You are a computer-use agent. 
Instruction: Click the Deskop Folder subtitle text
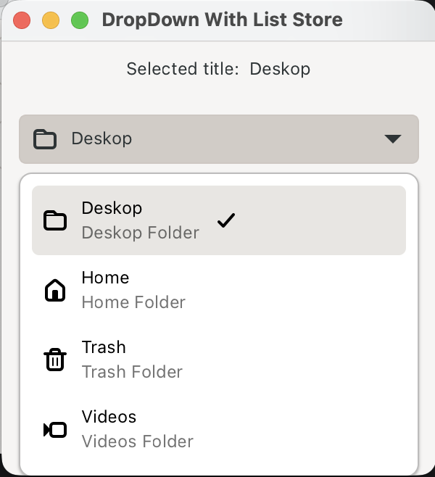click(x=140, y=233)
